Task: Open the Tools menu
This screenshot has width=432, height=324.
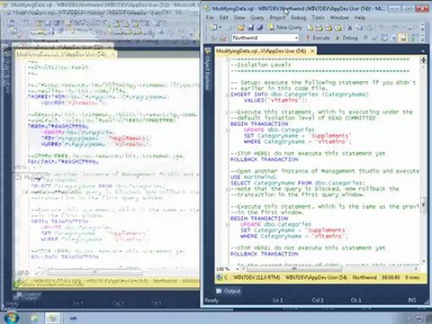Action: [x=318, y=18]
